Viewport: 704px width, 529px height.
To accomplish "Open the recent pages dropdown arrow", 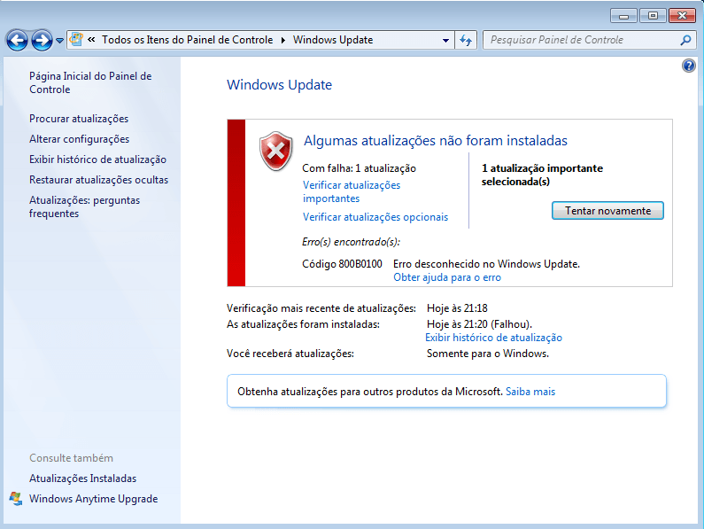I will 59,41.
